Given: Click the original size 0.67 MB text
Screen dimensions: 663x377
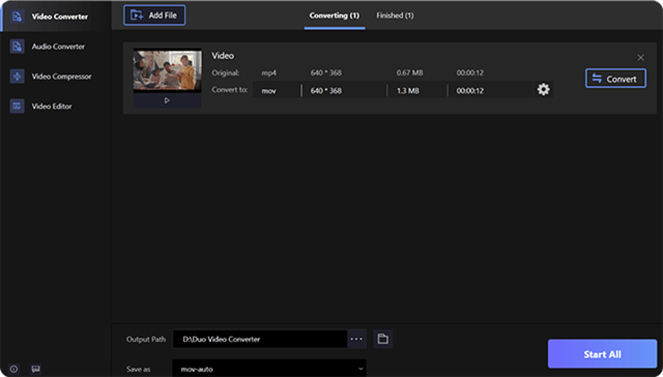Looking at the screenshot, I should click(x=409, y=73).
